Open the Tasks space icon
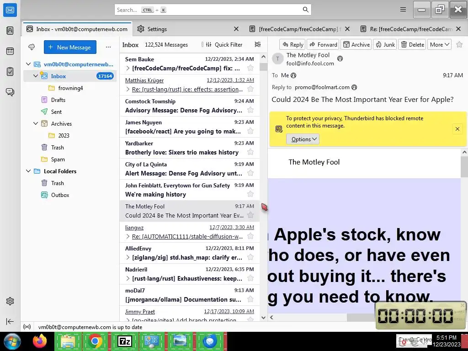Screen dimensions: 468x351 [10, 72]
